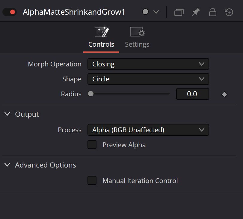Screen dimensions: 243x219
Task: Open the Morph Operation dropdown
Action: 148,64
